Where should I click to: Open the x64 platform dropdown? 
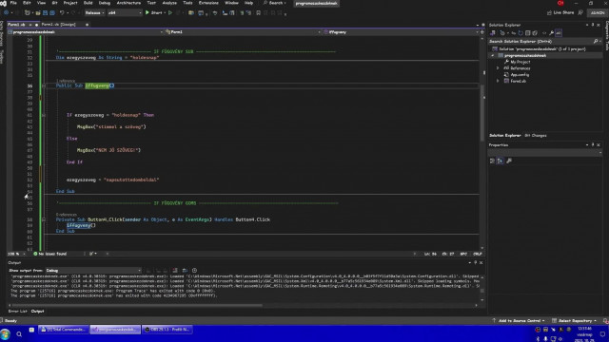[x=125, y=12]
